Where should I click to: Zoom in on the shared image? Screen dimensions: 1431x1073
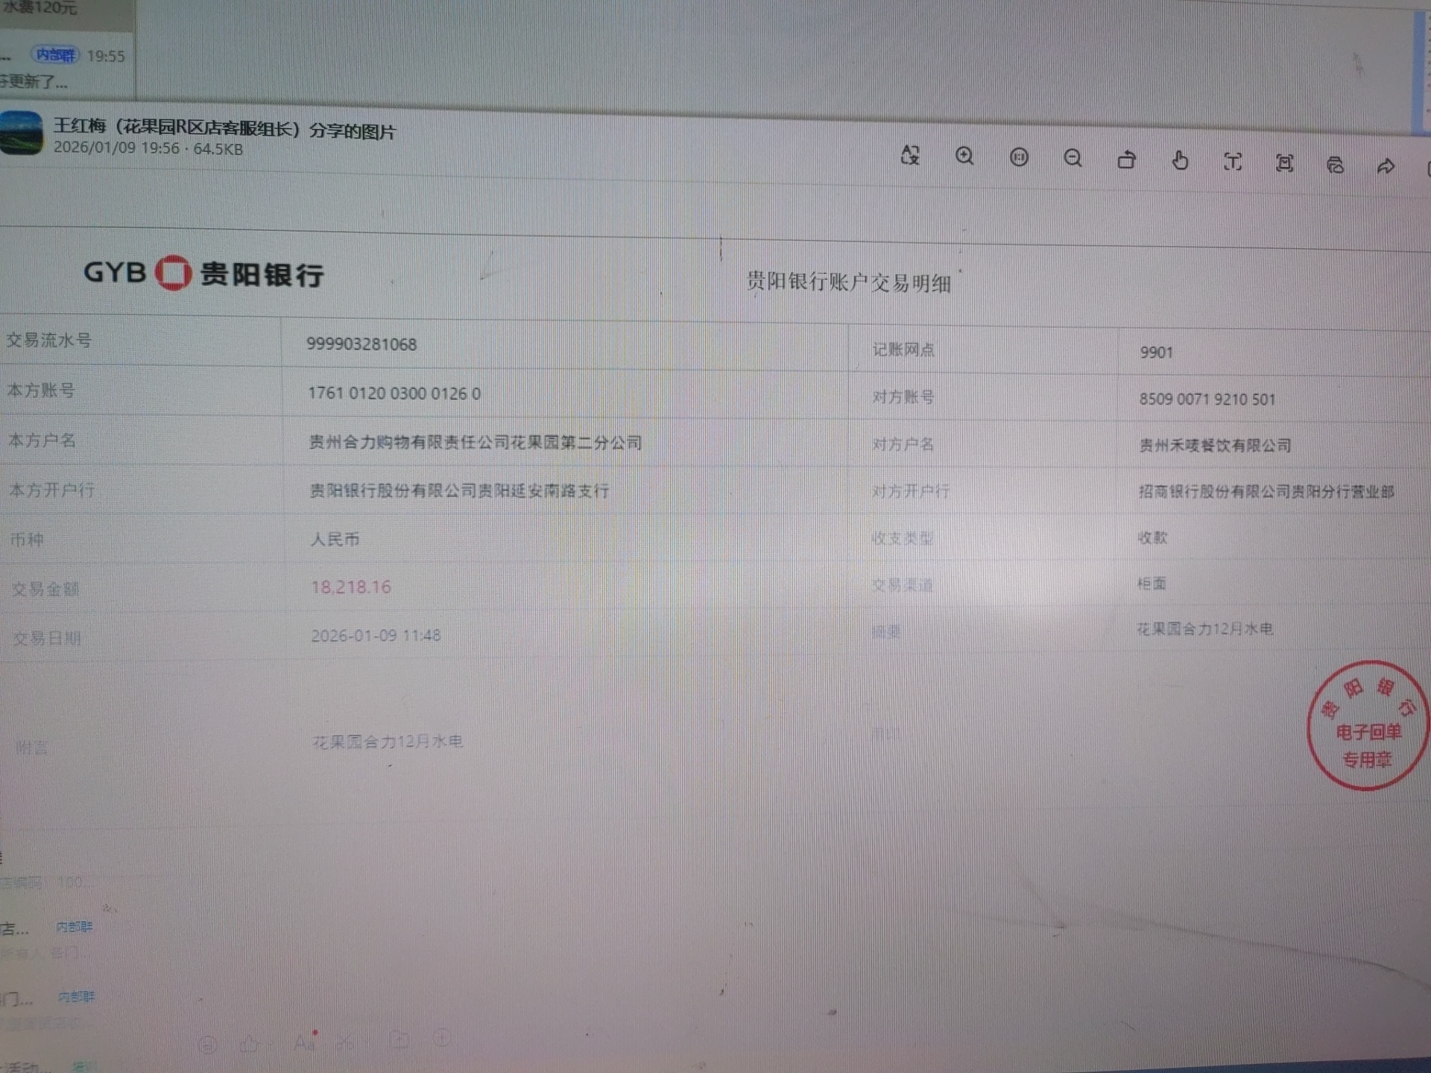tap(964, 156)
